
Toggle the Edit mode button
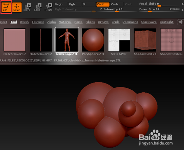pyautogui.click(x=6, y=7)
